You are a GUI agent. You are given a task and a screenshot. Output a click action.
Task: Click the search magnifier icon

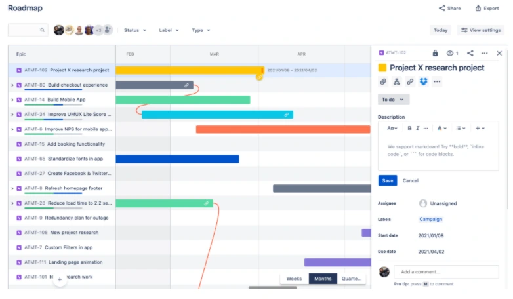pyautogui.click(x=42, y=30)
